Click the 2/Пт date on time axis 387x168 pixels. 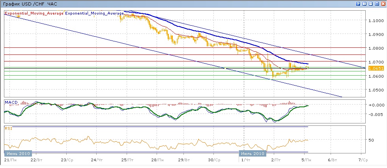tap(275, 160)
